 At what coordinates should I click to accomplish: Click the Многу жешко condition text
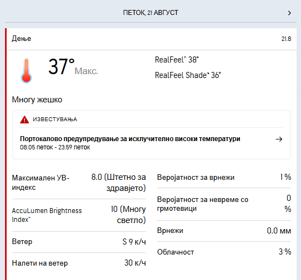[37, 100]
